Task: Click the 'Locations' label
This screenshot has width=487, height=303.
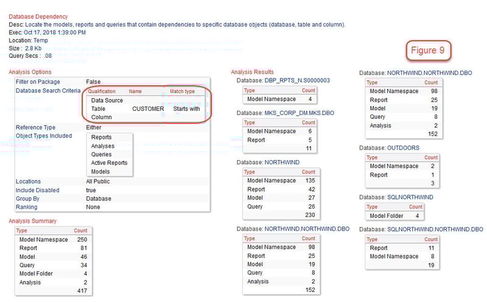Action: coord(28,181)
